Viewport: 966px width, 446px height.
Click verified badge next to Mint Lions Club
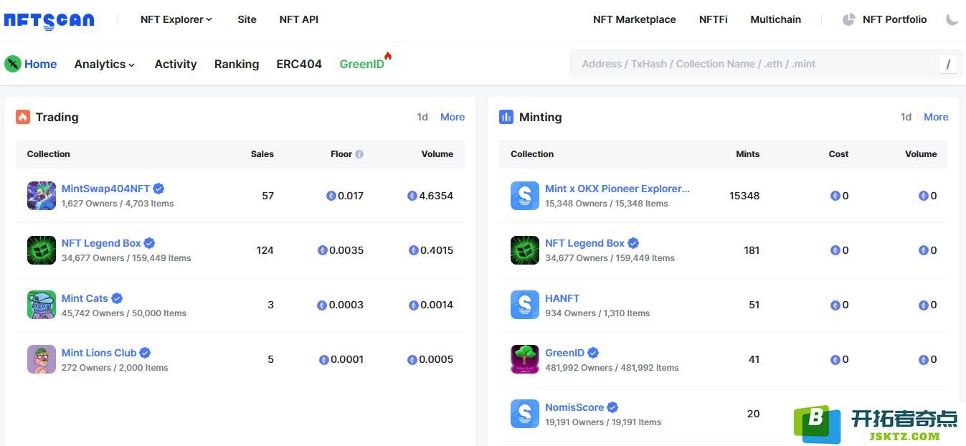tap(145, 353)
